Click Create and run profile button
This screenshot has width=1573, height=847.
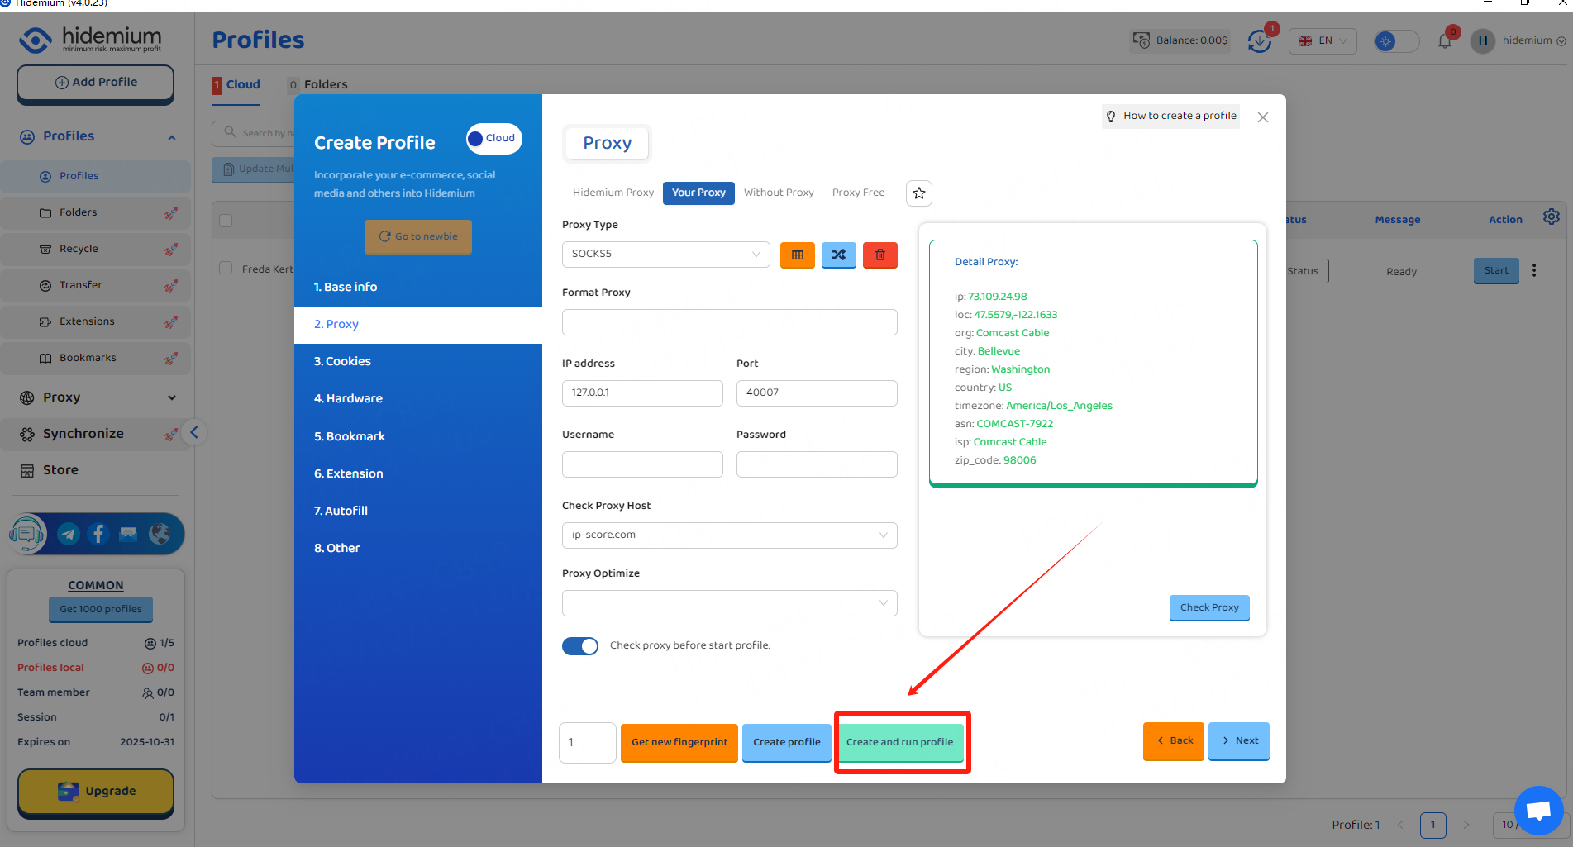pyautogui.click(x=899, y=742)
